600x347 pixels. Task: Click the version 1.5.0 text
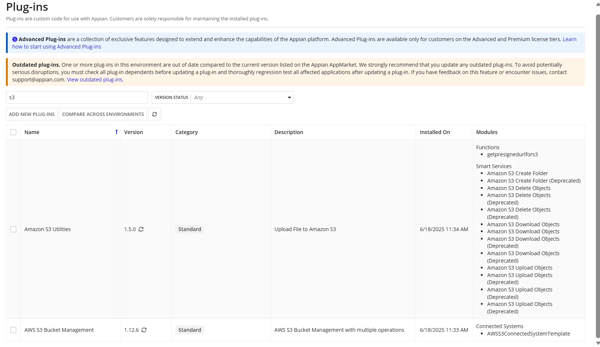(130, 229)
